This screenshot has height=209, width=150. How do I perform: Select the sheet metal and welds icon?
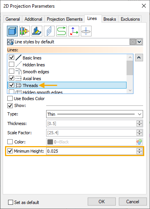(37, 31)
